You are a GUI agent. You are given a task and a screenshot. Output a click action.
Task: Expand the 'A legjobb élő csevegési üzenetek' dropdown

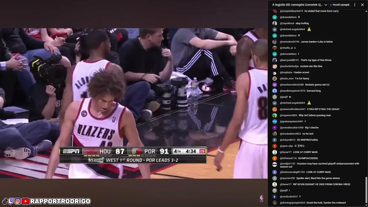pyautogui.click(x=300, y=5)
